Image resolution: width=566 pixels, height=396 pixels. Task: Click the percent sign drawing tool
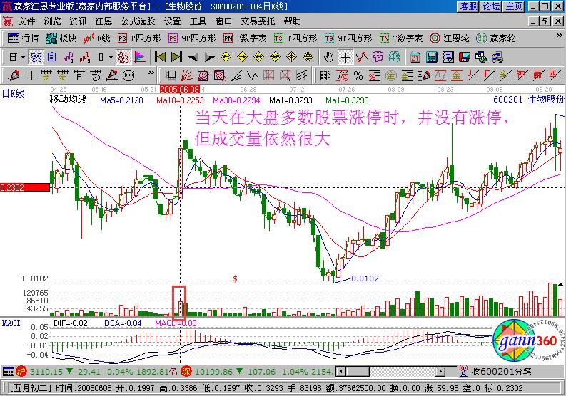[358, 75]
